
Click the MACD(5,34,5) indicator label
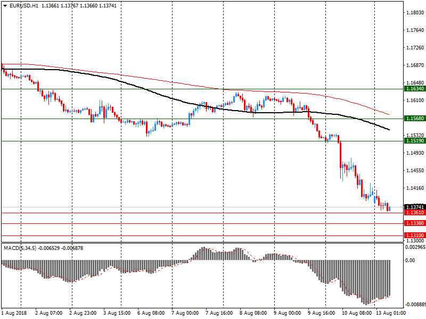click(20, 248)
